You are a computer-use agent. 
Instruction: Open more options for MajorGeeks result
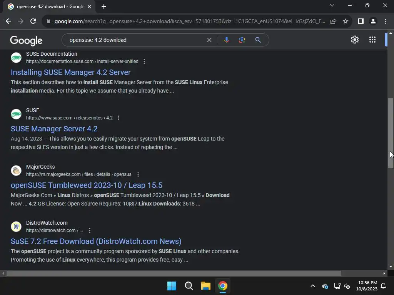[x=138, y=174]
